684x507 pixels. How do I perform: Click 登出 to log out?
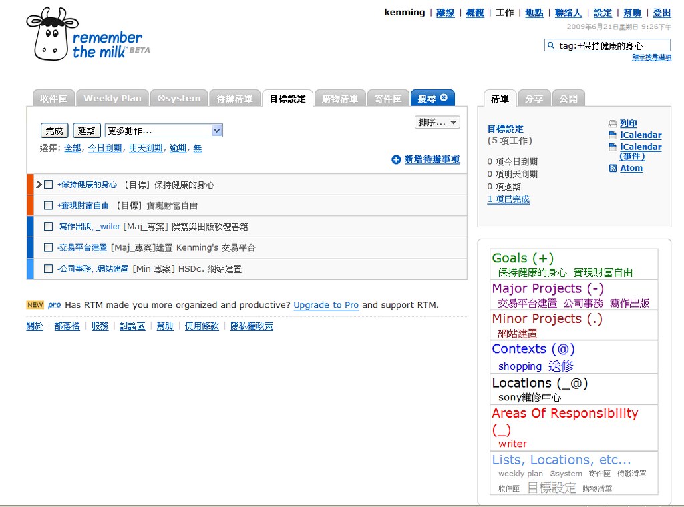pyautogui.click(x=662, y=13)
